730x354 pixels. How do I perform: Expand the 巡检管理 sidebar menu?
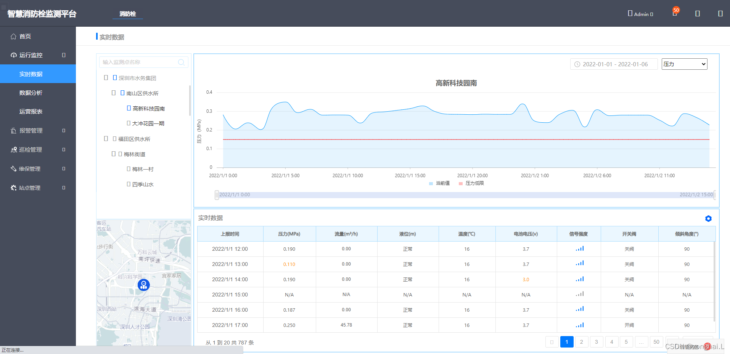coord(64,150)
